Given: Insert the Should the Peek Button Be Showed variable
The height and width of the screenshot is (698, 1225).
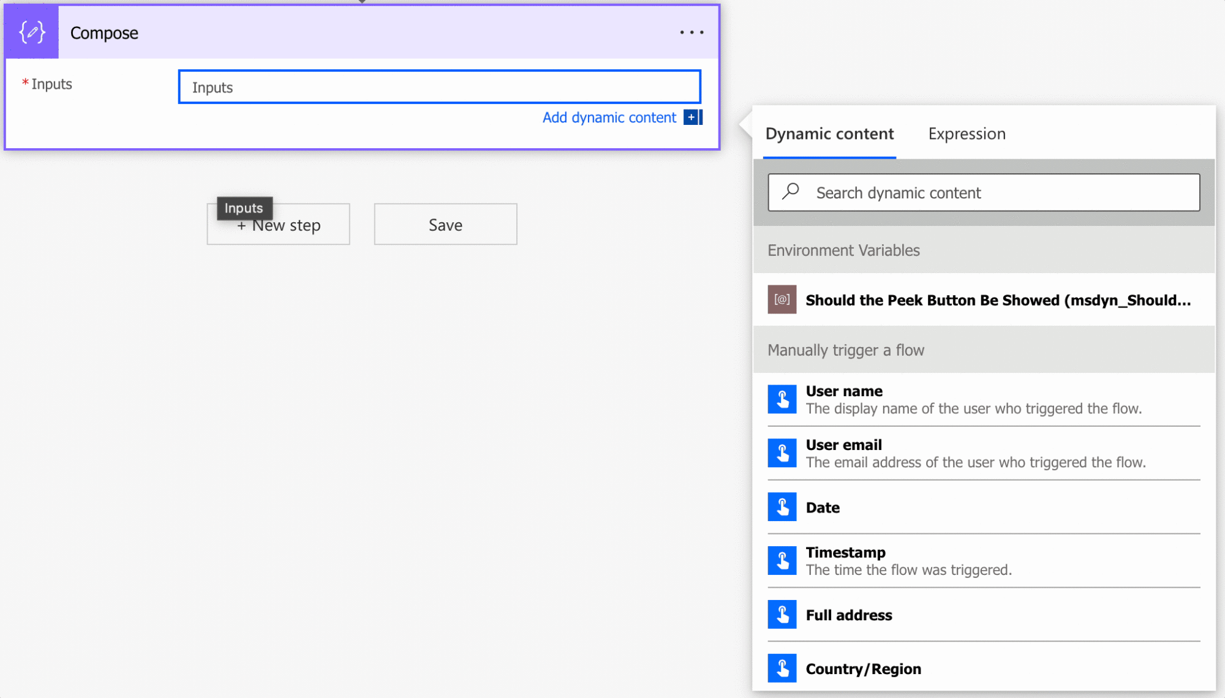Looking at the screenshot, I should pos(998,300).
